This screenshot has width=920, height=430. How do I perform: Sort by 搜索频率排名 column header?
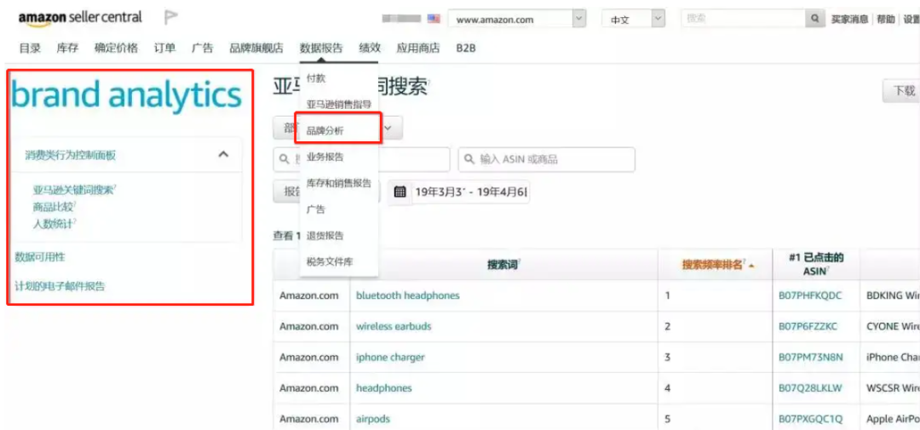point(714,265)
